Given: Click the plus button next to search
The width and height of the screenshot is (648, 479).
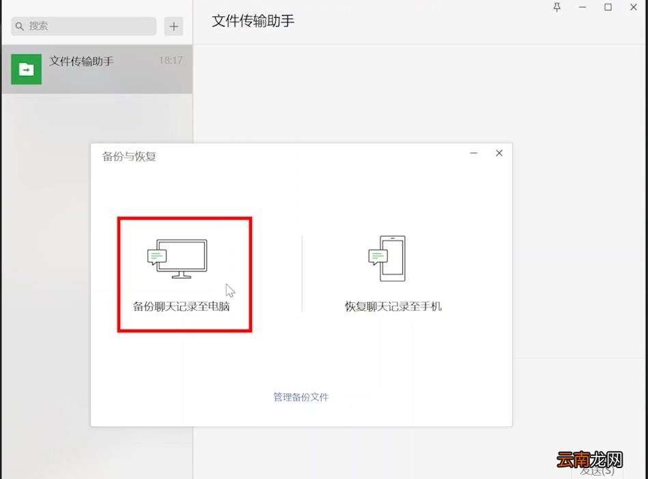Looking at the screenshot, I should (173, 27).
